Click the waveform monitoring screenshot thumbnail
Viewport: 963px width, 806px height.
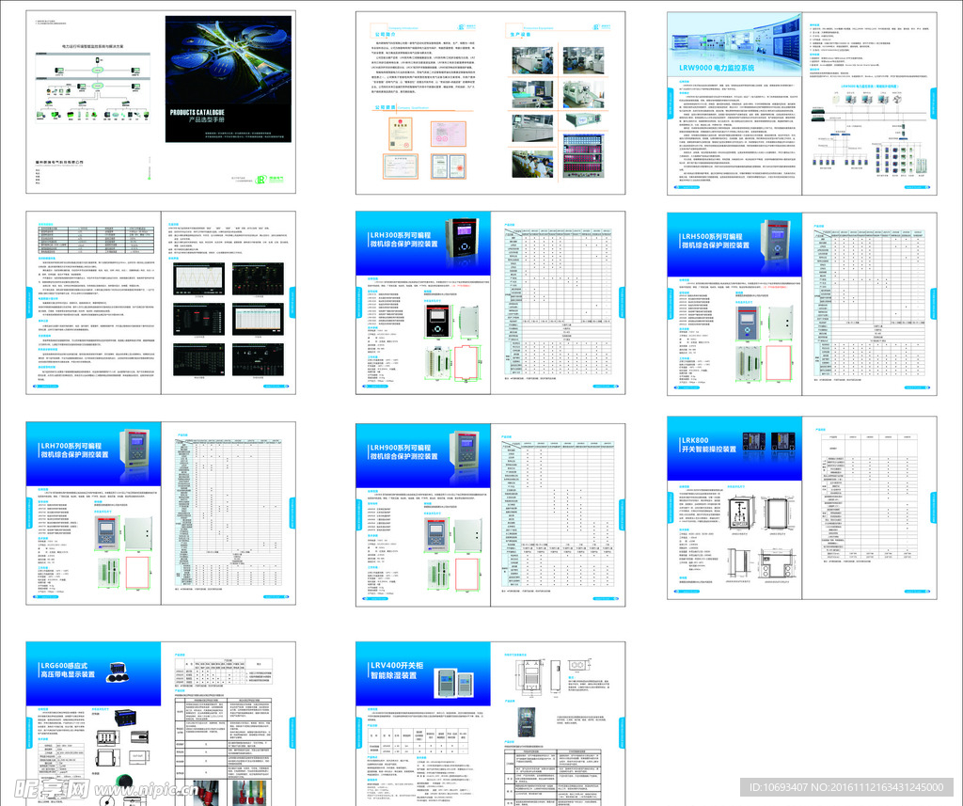coord(197,277)
